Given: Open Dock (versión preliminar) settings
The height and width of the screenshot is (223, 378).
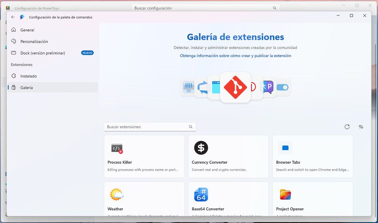Looking at the screenshot, I should (x=53, y=53).
